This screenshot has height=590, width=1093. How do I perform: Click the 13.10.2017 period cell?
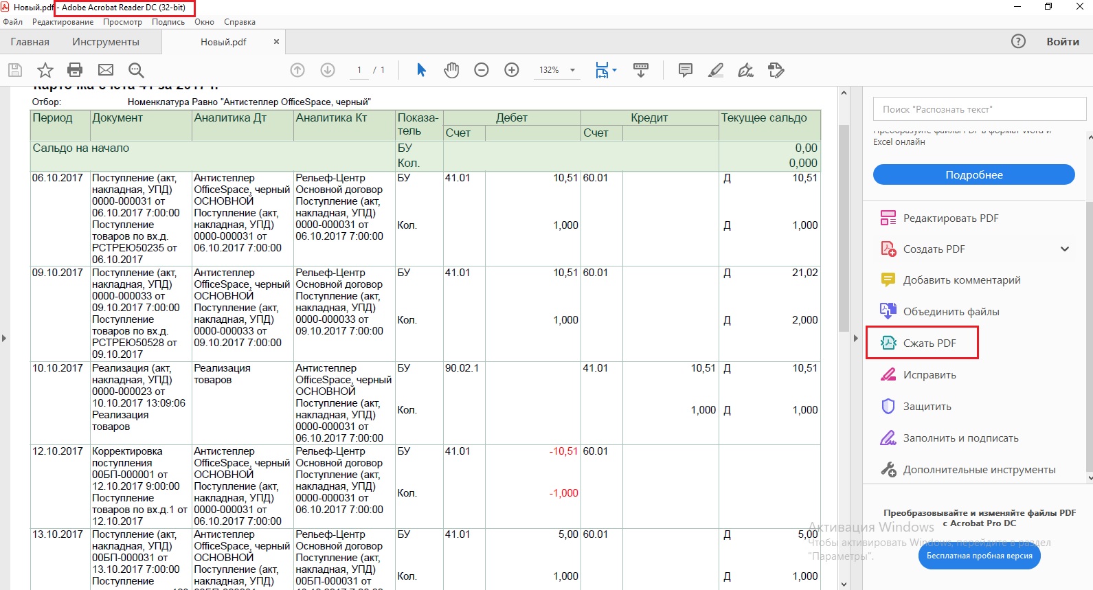(58, 534)
